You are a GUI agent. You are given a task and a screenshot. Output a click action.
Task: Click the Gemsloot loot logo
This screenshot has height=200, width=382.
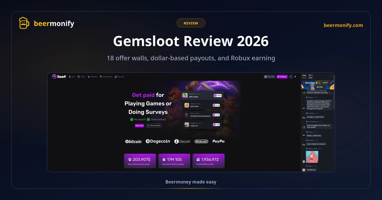[x=59, y=77]
